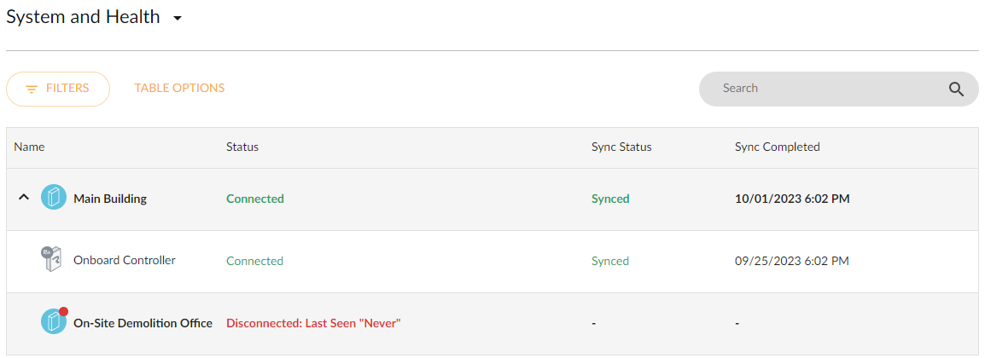Sort by the Status column header

[242, 147]
